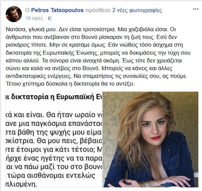Click the post line starting 'σώνει και καλά'
Viewport: 202px width, 191px height.
point(89,68)
